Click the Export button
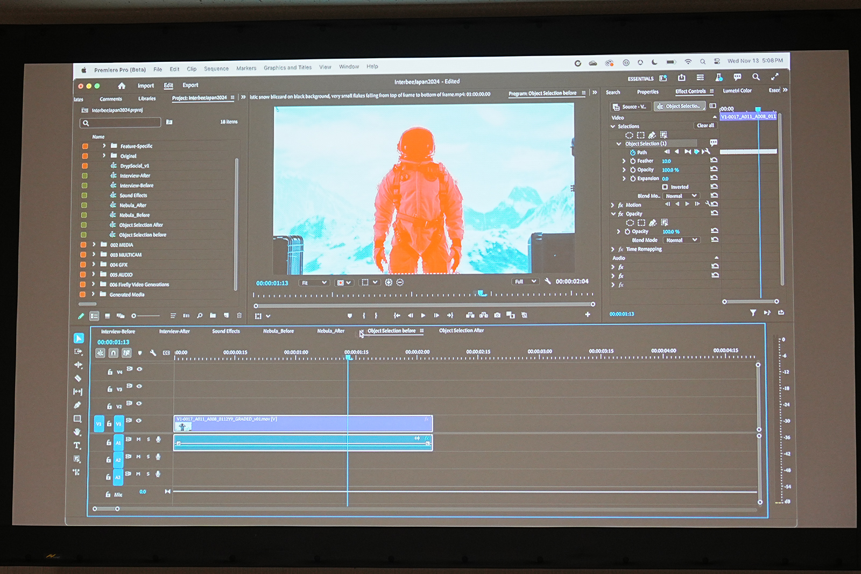Screen dimensions: 861x574 [x=190, y=85]
